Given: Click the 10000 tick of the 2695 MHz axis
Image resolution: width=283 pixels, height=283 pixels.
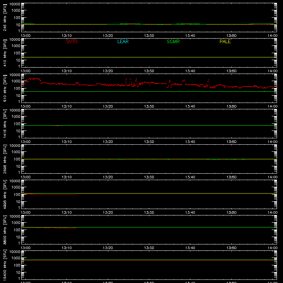Looking at the screenshot, I should pyautogui.click(x=15, y=146).
